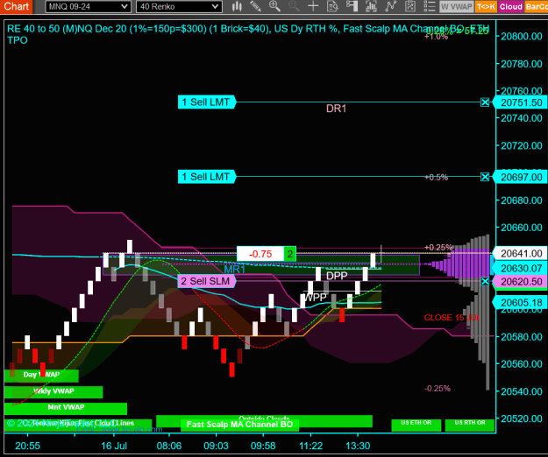
Task: Cancel the sell stop order at 20620.50
Action: click(x=485, y=281)
